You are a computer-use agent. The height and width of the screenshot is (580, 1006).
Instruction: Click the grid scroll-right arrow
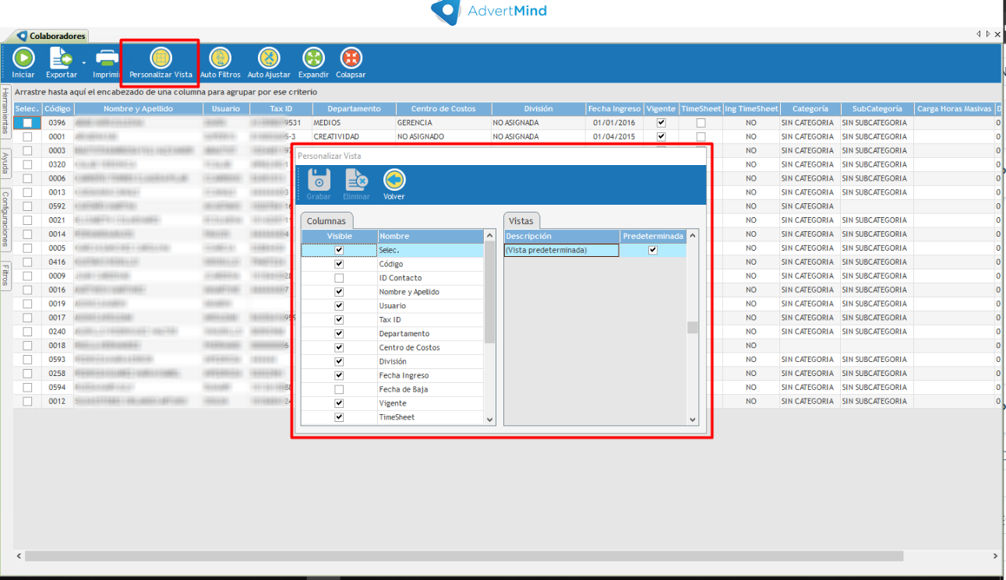point(995,556)
